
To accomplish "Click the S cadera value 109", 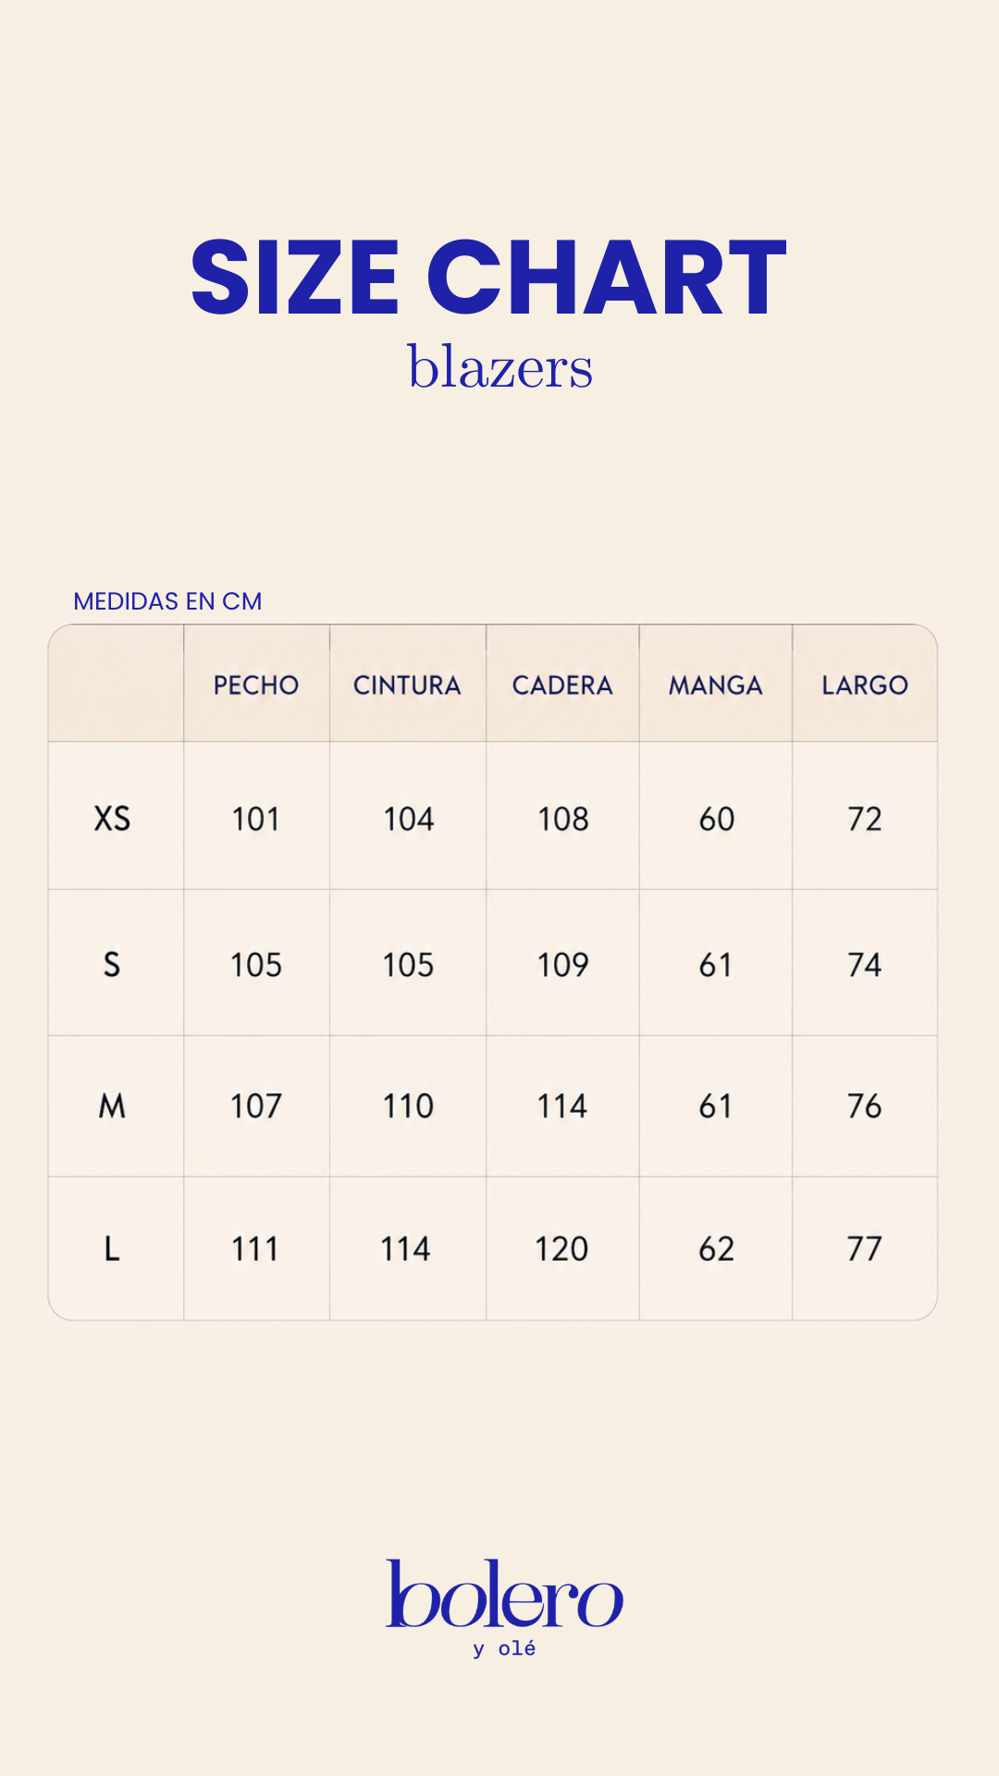I will (562, 965).
